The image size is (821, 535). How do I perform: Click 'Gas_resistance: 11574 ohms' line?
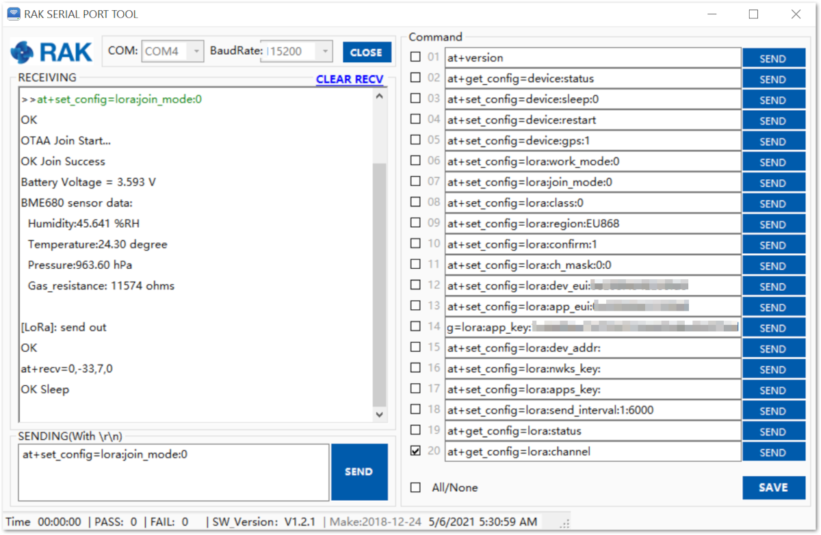[101, 286]
